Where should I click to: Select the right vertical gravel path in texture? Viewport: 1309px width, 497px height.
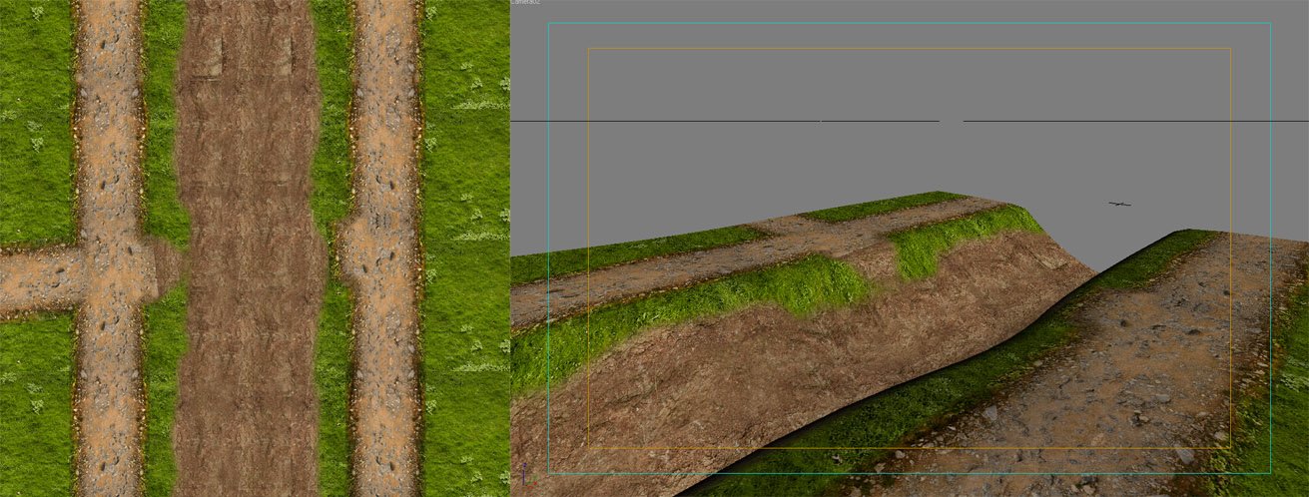(385, 130)
